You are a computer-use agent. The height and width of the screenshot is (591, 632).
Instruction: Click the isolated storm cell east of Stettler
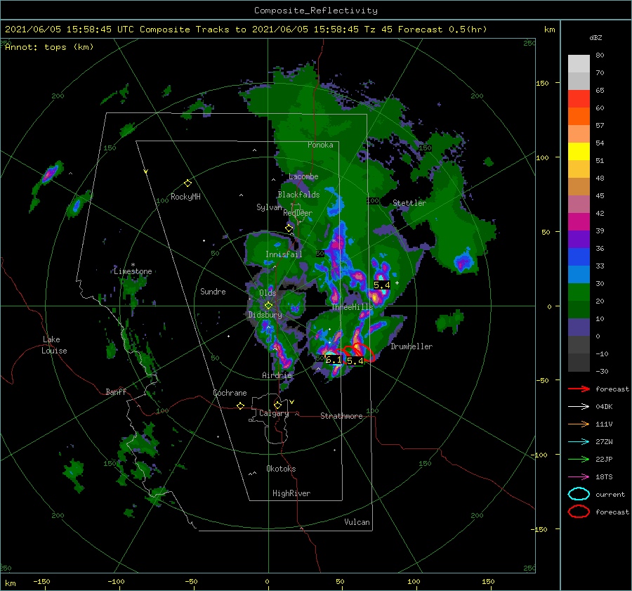pyautogui.click(x=463, y=261)
